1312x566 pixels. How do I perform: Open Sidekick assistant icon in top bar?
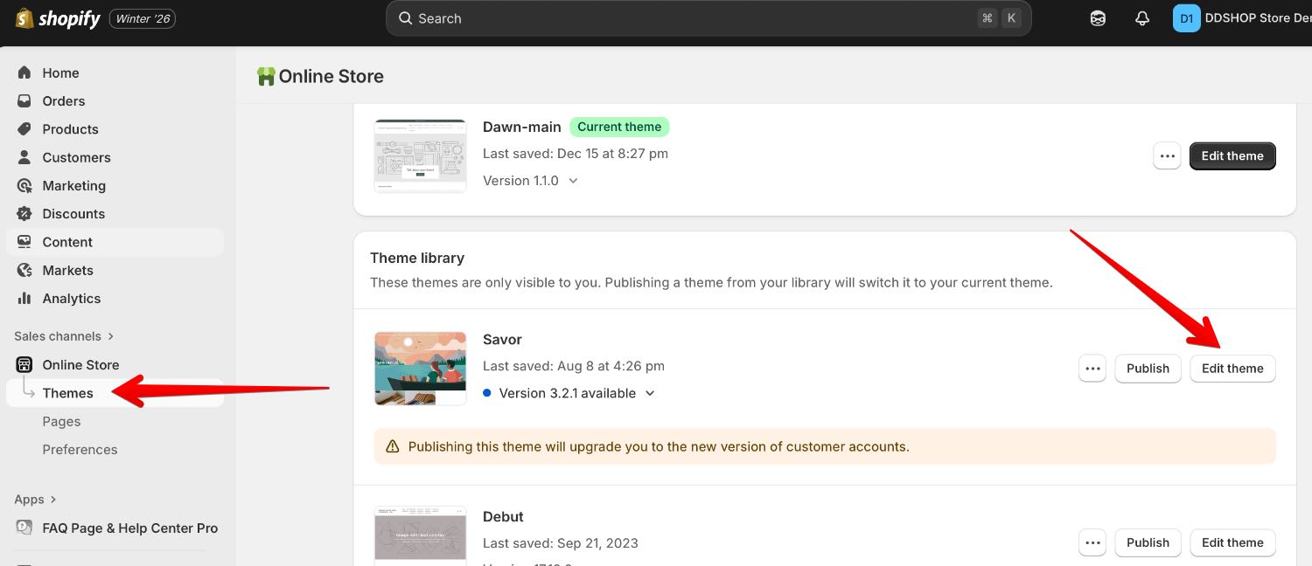click(1098, 18)
